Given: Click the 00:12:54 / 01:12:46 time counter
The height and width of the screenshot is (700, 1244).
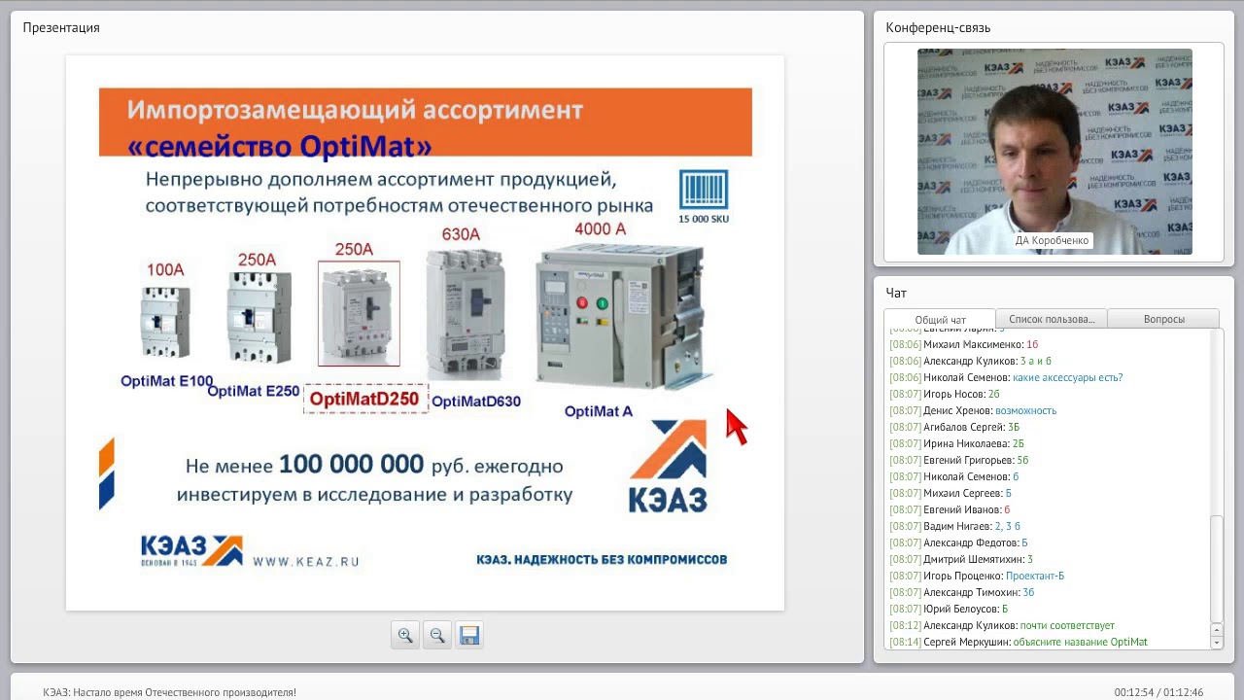Looking at the screenshot, I should click(x=1158, y=692).
